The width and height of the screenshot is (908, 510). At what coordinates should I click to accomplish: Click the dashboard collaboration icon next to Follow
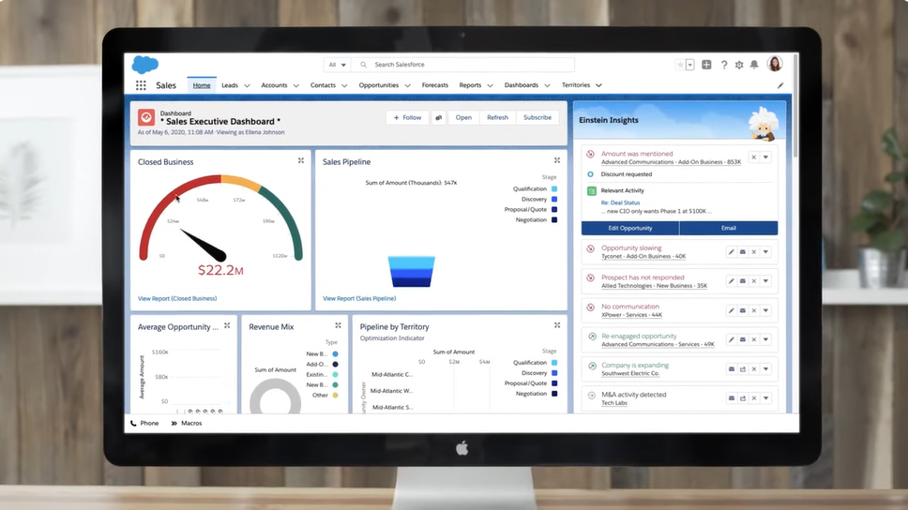pyautogui.click(x=438, y=117)
